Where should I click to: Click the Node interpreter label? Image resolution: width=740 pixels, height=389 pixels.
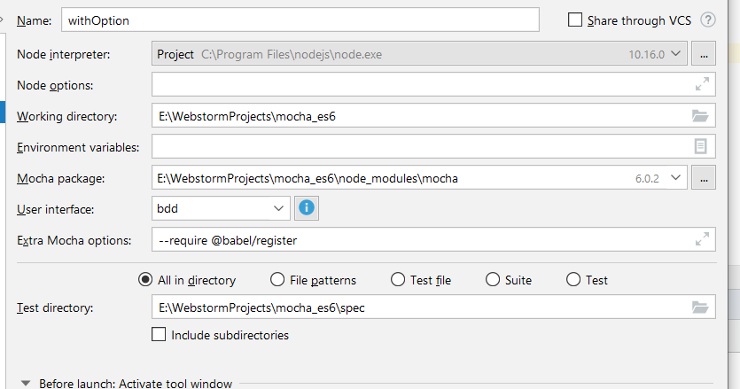[x=63, y=54]
